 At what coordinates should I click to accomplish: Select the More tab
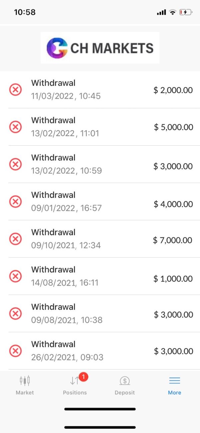[174, 385]
